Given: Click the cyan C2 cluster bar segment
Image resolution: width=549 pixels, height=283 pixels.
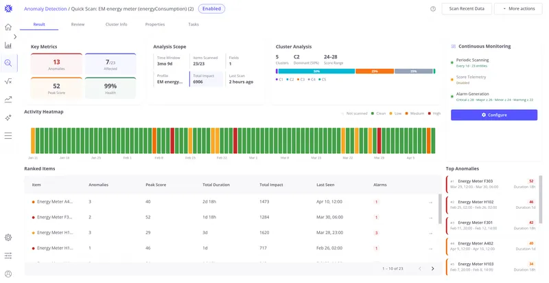Looking at the screenshot, I should [x=316, y=71].
